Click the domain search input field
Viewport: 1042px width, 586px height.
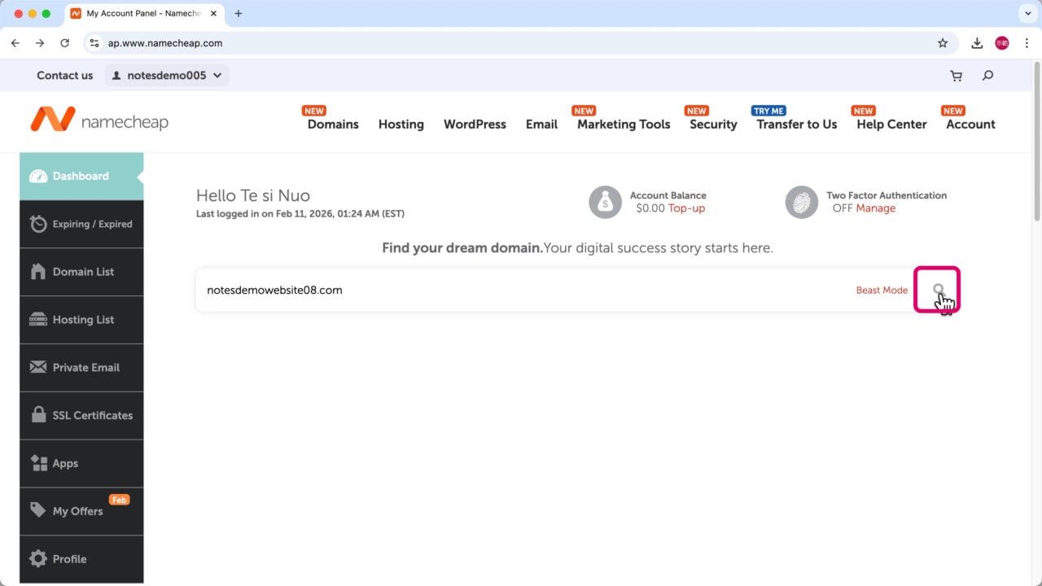pos(521,291)
